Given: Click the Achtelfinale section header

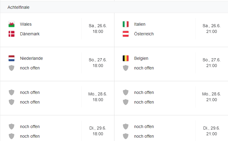Looking at the screenshot, I should 18,7.
